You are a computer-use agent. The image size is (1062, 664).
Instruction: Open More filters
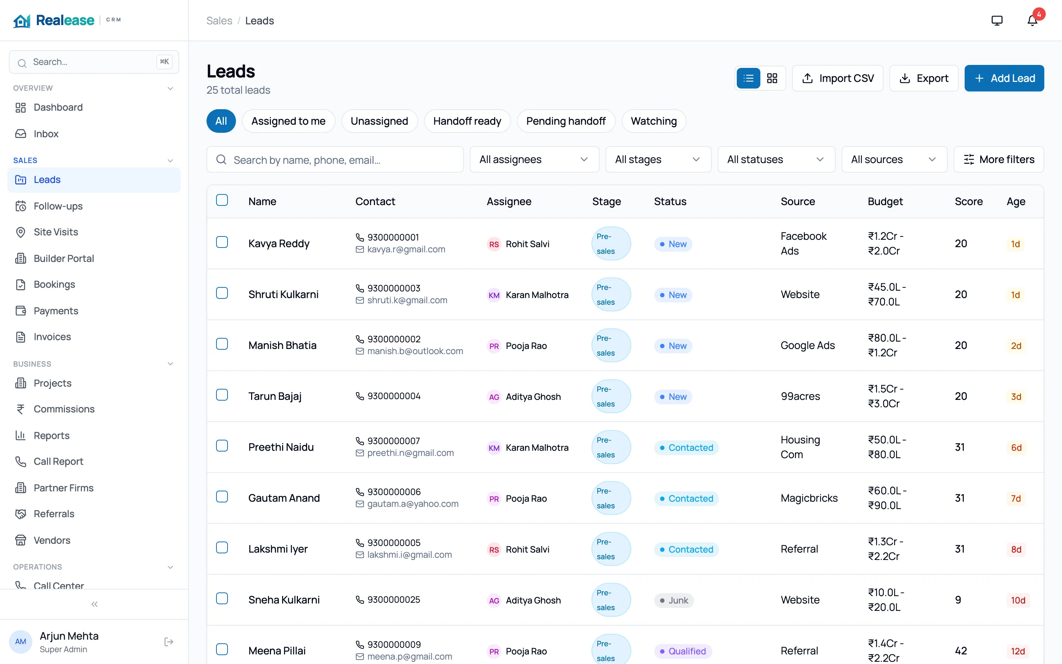[998, 159]
